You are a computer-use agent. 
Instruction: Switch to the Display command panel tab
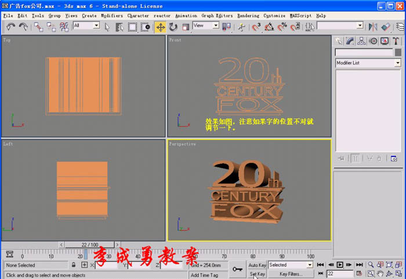[385, 41]
